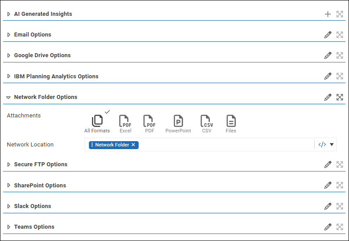This screenshot has height=241, width=349.
Task: Select the Excel attachment format icon
Action: pyautogui.click(x=125, y=121)
